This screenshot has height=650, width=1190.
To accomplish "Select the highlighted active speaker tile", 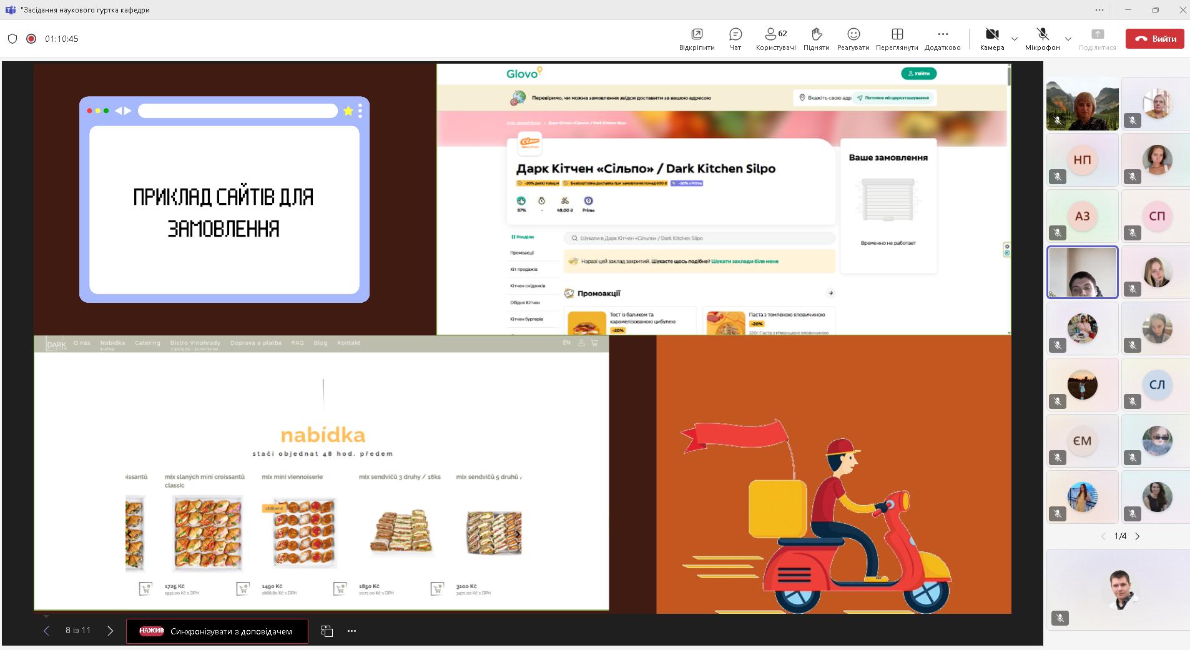I will [1083, 272].
